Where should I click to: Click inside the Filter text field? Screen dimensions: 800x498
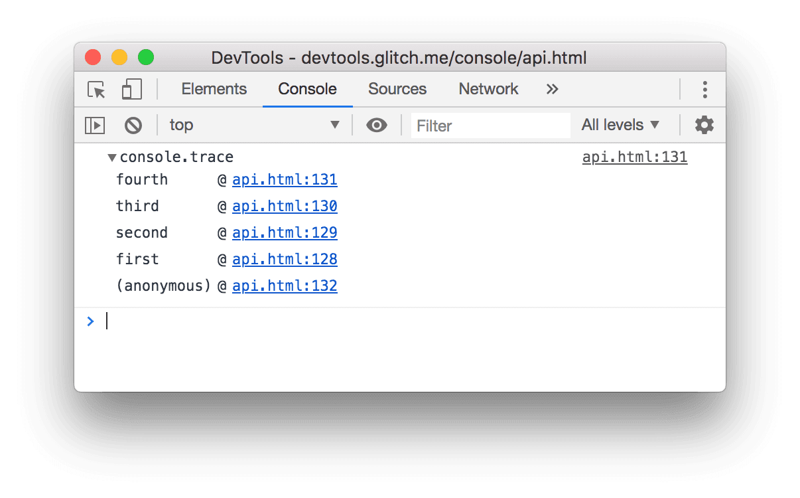tap(490, 125)
